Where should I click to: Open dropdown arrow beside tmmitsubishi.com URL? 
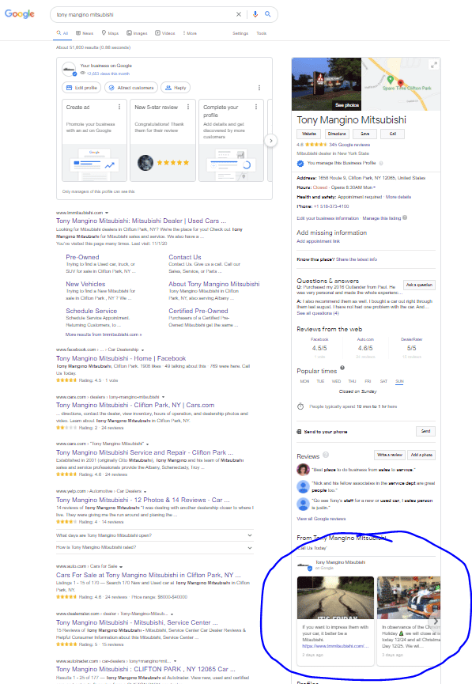[x=107, y=213]
